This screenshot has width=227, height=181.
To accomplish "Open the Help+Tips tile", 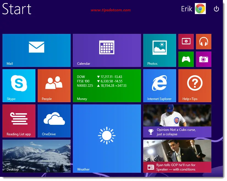I will coord(195,86).
